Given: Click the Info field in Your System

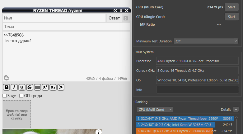Looking at the screenshot, I should coord(198,90).
